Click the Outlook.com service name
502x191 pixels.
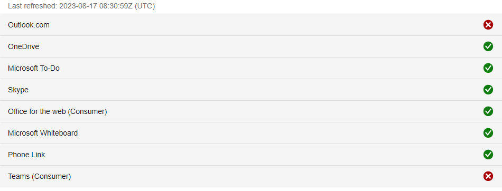pos(29,25)
